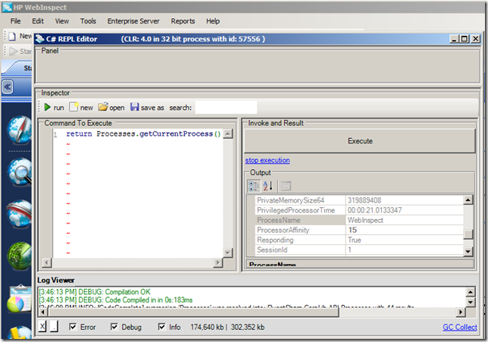Open the File menu
Screen dimensions: 488x342
(x=15, y=21)
